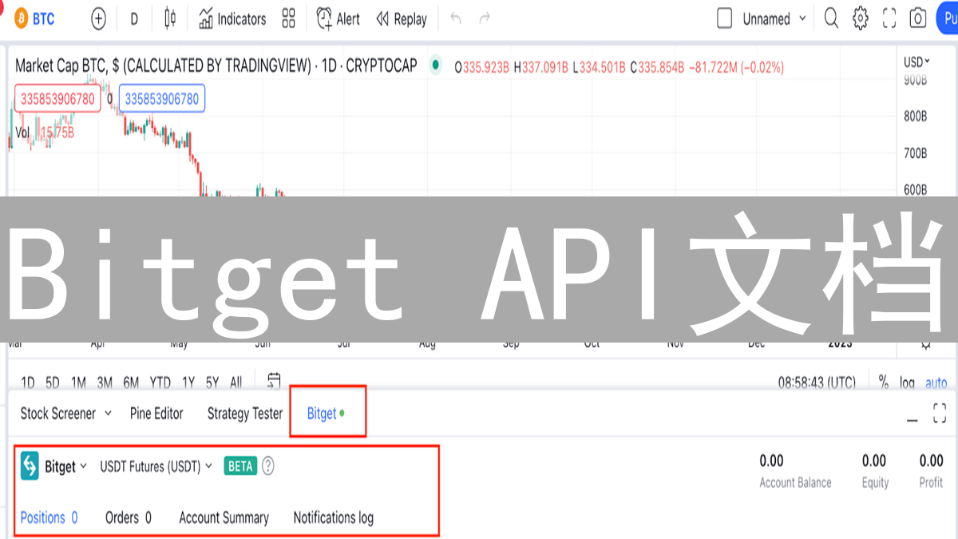Create a new Alert
This screenshot has height=539, width=958.
338,18
